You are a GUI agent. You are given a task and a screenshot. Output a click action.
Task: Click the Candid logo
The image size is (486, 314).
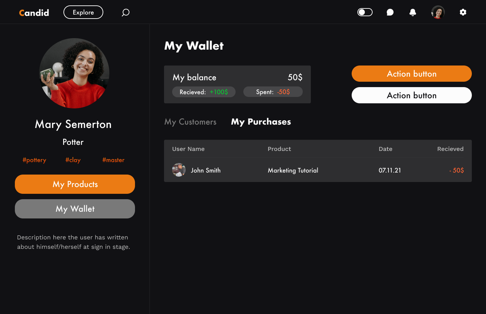(34, 13)
